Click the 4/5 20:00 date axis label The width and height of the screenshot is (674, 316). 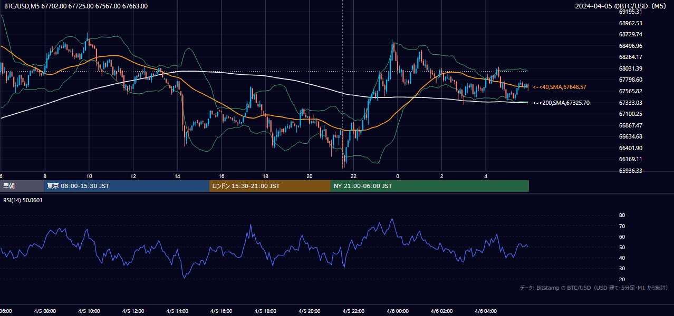click(x=310, y=311)
